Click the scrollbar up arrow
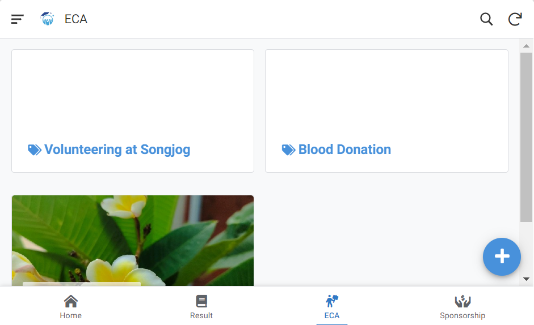Image resolution: width=534 pixels, height=325 pixels. tap(526, 46)
